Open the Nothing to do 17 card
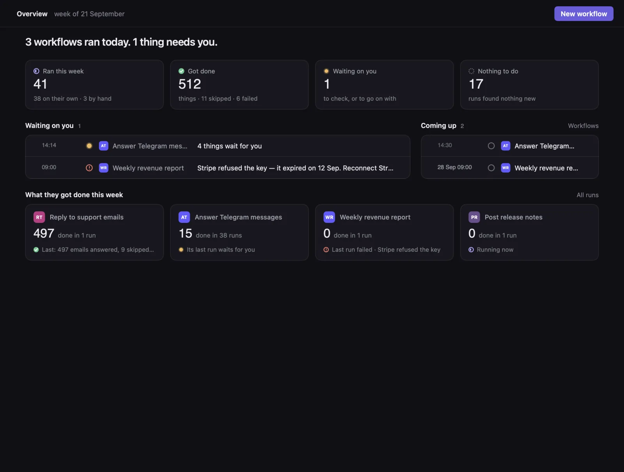Screen dimensions: 624x472 (x=529, y=85)
